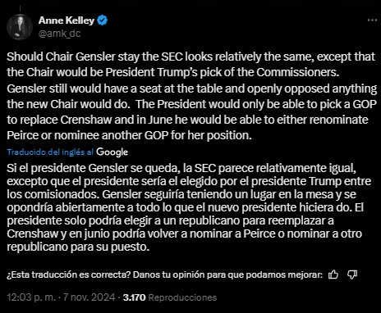Click the Reproducciones label
381x313 pixels.
coord(182,297)
